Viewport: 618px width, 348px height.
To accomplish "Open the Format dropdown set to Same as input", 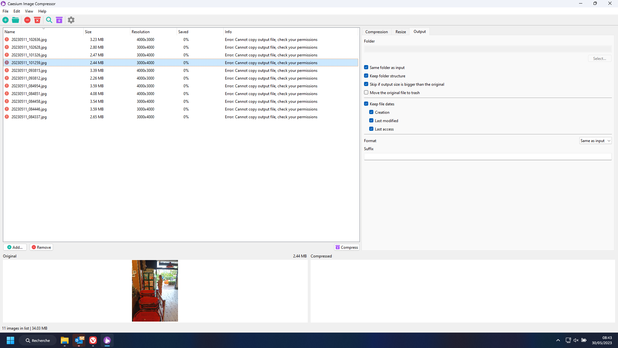I will [595, 140].
